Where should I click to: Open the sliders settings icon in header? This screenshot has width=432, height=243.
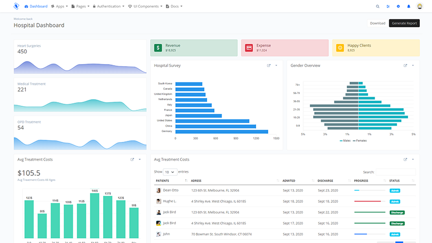click(x=388, y=7)
